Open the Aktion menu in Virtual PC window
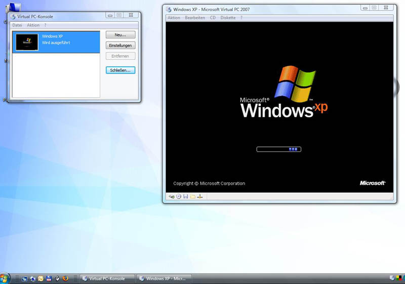The width and height of the screenshot is (405, 284). [x=174, y=18]
